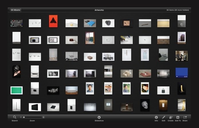Select the skull artwork thumbnail
The height and width of the screenshot is (128, 199).
point(145,105)
